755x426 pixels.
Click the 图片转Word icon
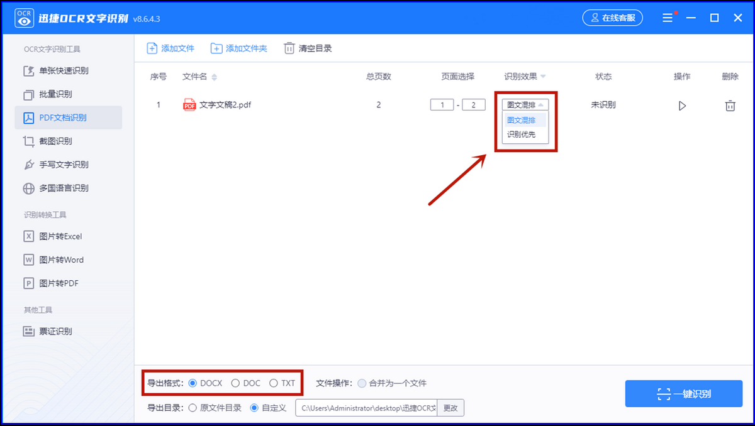click(28, 259)
